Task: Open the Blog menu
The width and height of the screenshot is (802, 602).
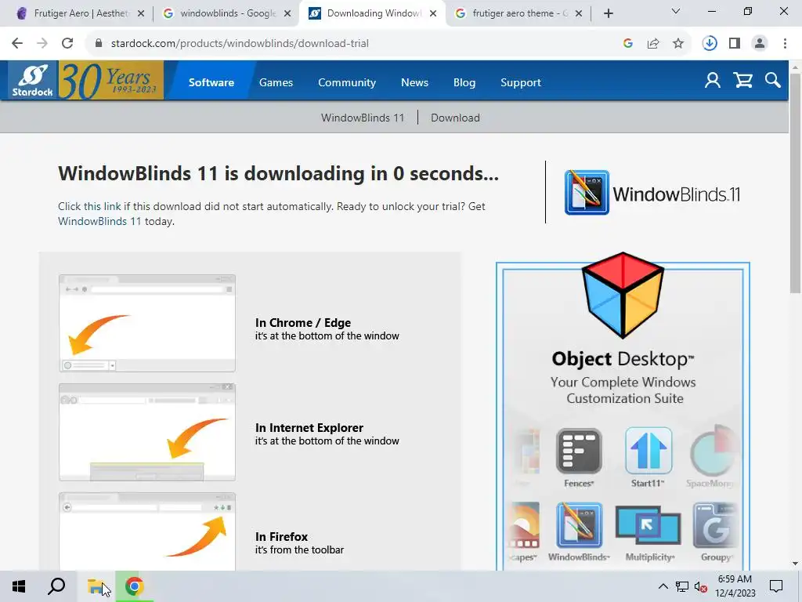Action: point(464,82)
